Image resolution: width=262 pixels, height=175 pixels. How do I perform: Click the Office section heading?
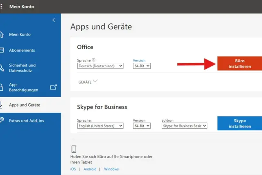(85, 47)
